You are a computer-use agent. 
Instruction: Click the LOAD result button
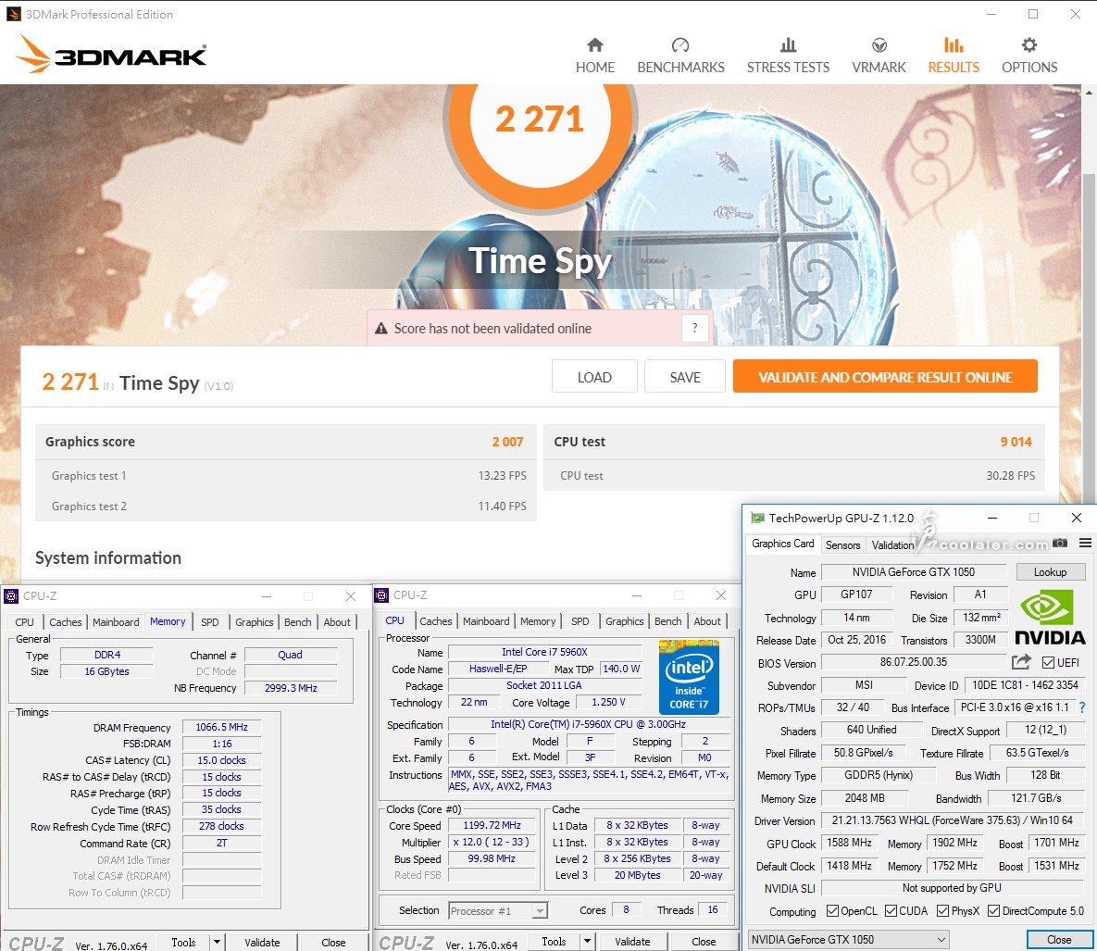click(x=594, y=377)
